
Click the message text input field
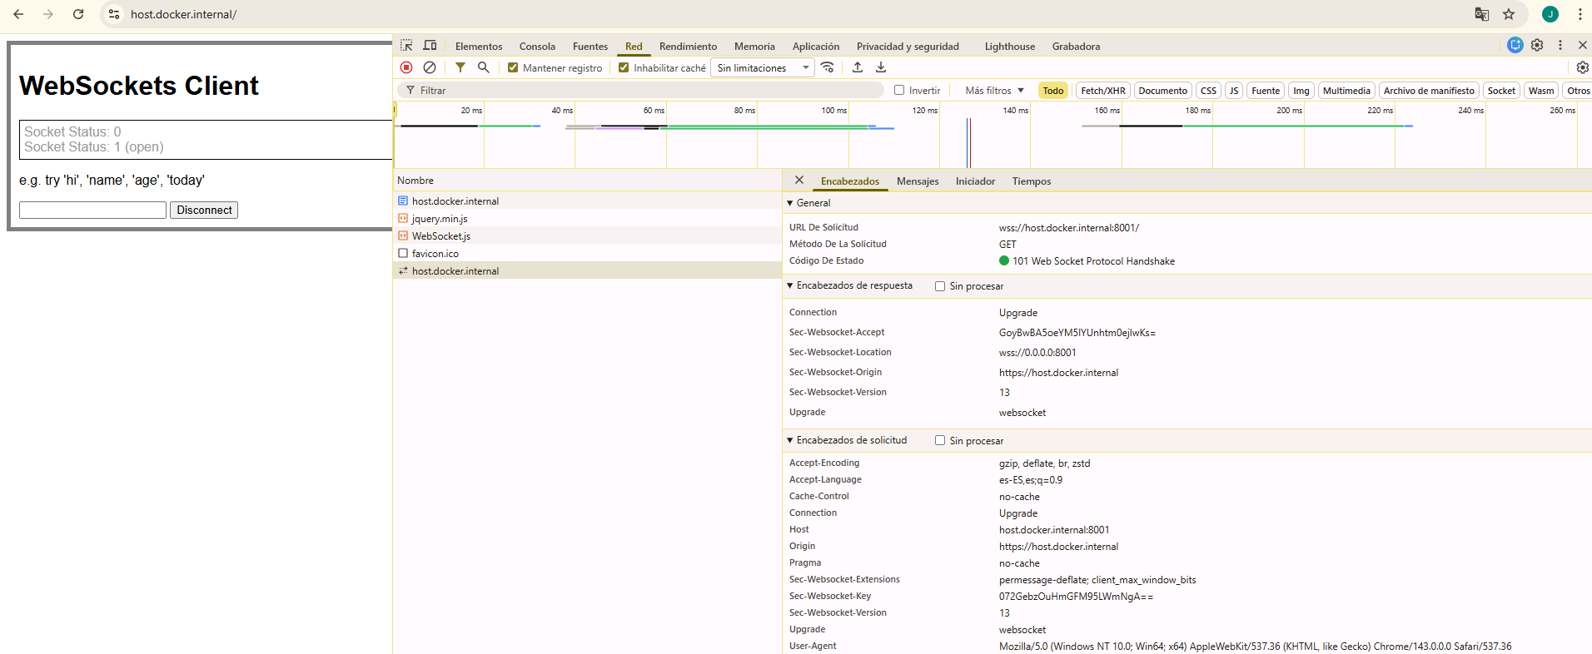(x=92, y=211)
